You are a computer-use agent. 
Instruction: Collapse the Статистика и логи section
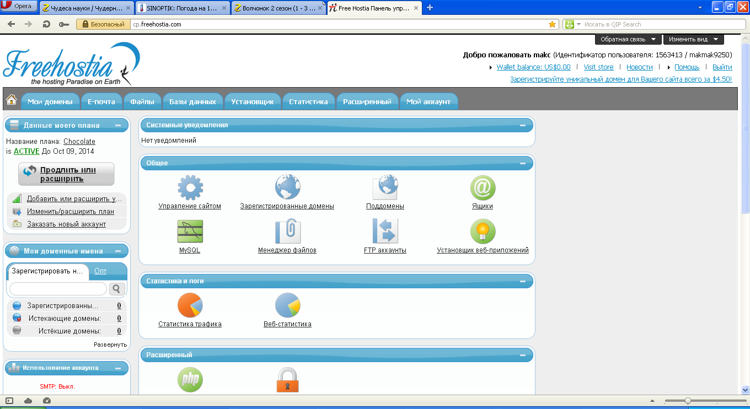coord(523,281)
